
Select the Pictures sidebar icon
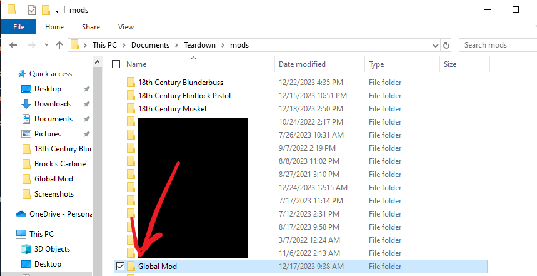tap(26, 134)
